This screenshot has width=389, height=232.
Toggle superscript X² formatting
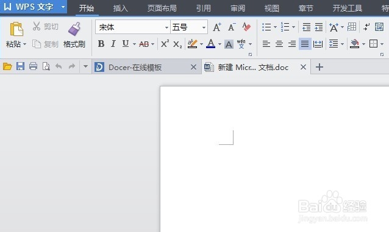165,44
